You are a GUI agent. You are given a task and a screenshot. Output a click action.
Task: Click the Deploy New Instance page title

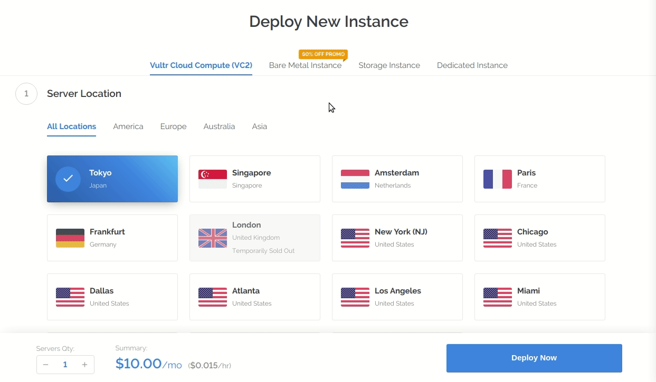[329, 22]
